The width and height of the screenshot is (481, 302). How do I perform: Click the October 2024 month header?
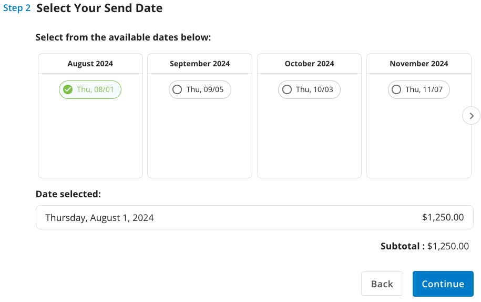(x=309, y=64)
